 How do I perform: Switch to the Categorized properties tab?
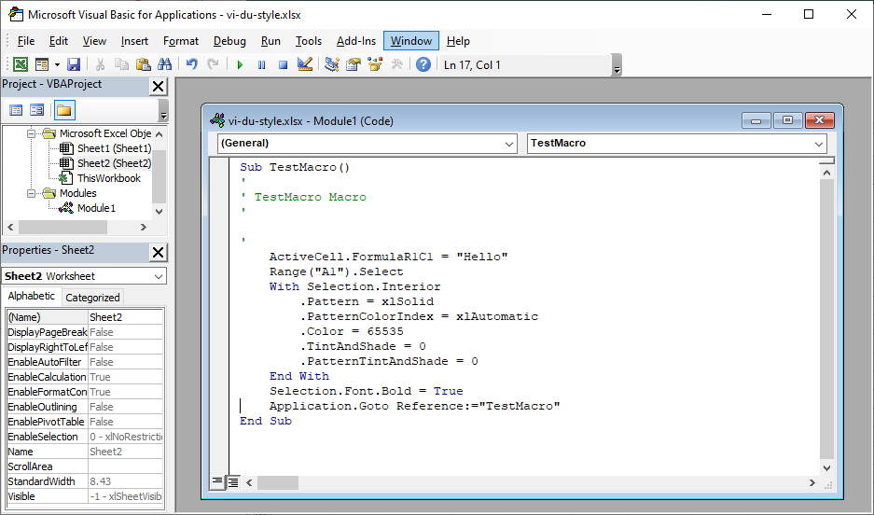(92, 298)
